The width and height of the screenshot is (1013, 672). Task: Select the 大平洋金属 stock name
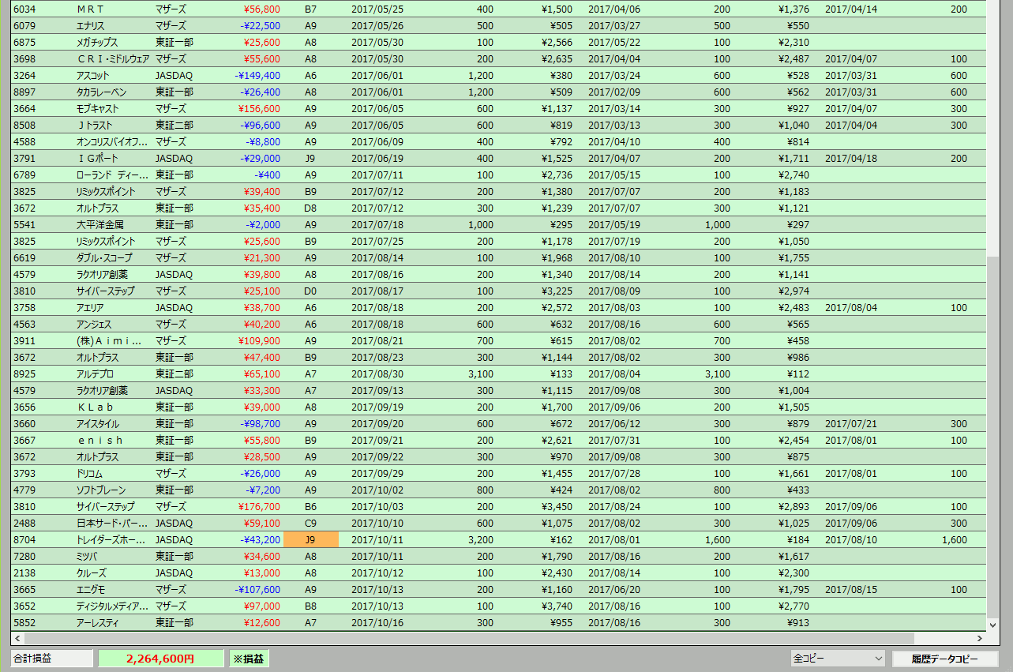point(99,224)
